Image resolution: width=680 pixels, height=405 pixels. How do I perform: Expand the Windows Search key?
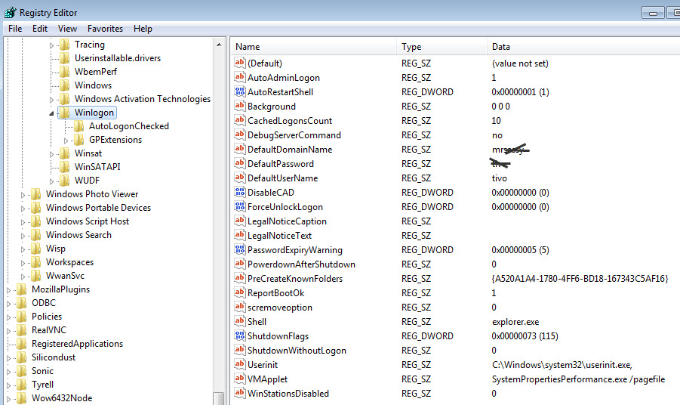click(23, 235)
